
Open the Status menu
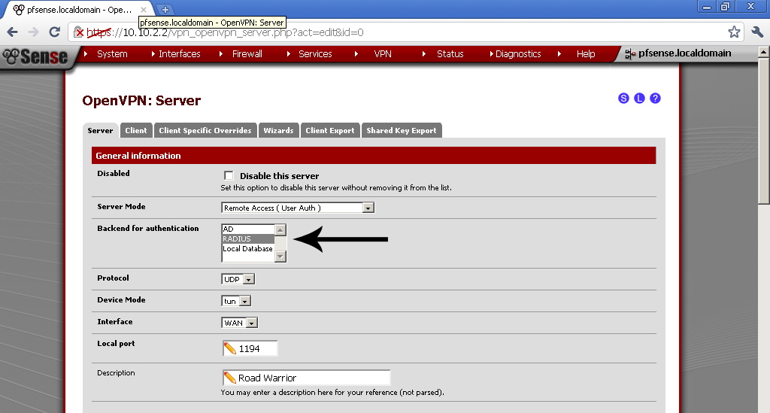pyautogui.click(x=450, y=54)
